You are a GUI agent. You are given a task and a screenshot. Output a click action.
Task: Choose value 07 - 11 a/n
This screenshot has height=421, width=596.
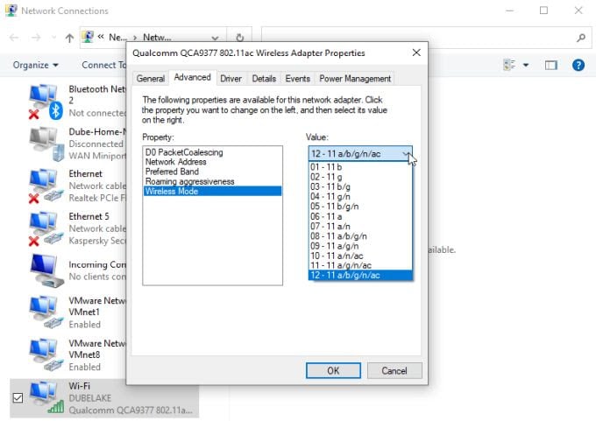(x=360, y=226)
